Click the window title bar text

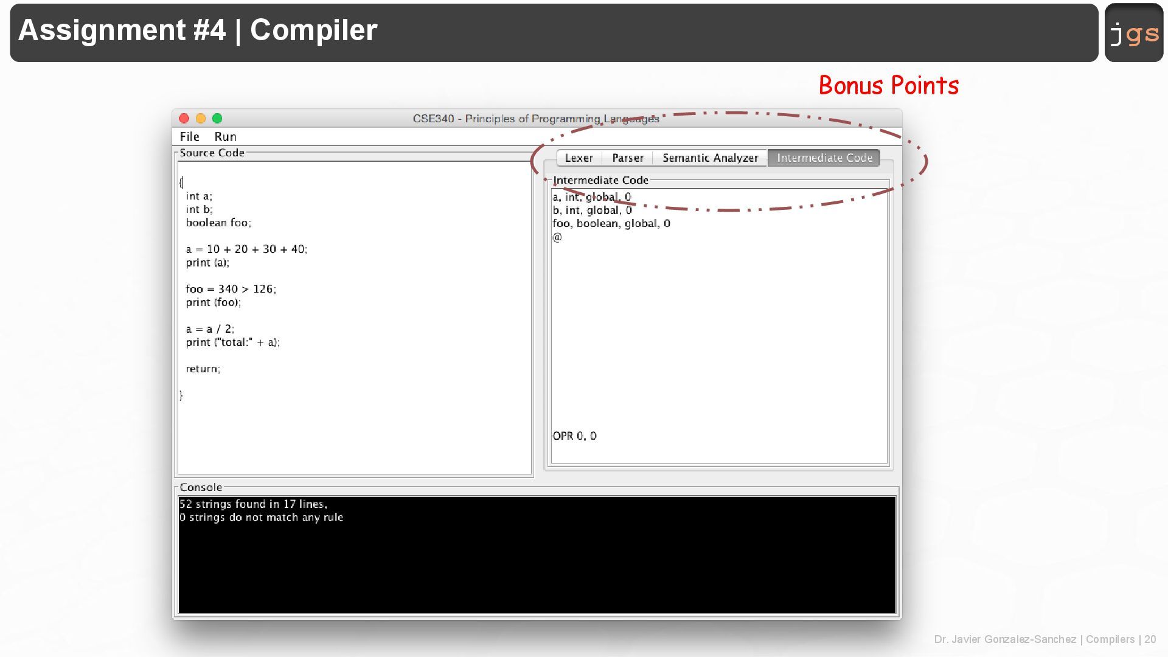click(x=535, y=119)
